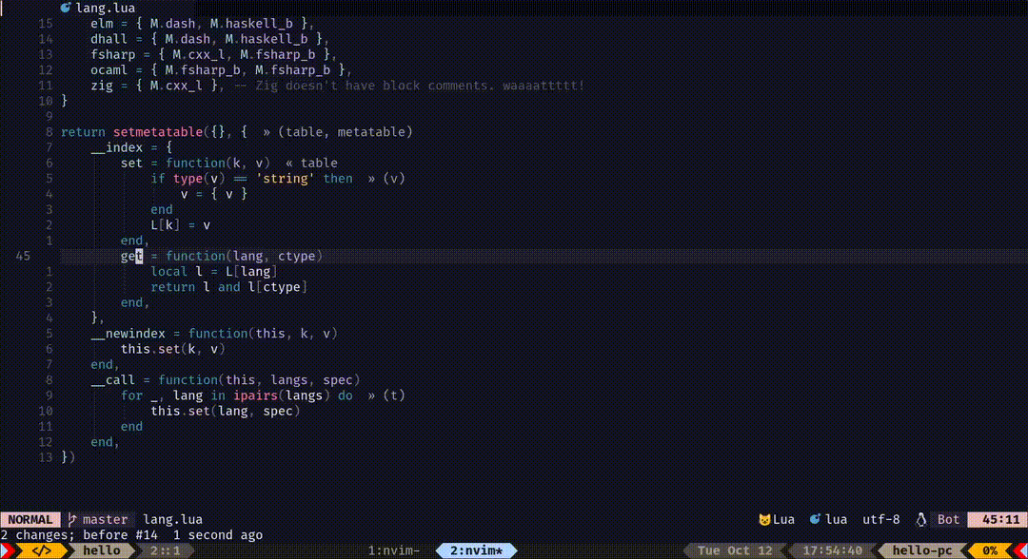Click the 'this.set(lang, spec)' call

[x=225, y=412]
